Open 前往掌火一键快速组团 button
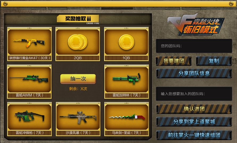 (x=194, y=135)
